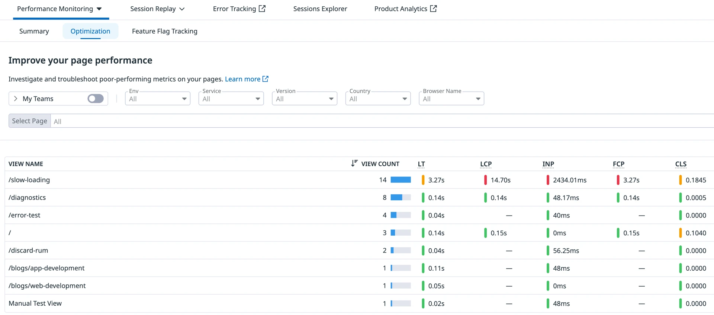Click the green LT indicator for /diagnostics

pyautogui.click(x=423, y=197)
